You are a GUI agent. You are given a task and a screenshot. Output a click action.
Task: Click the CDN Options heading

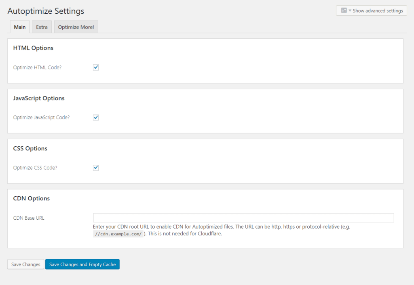tap(32, 198)
